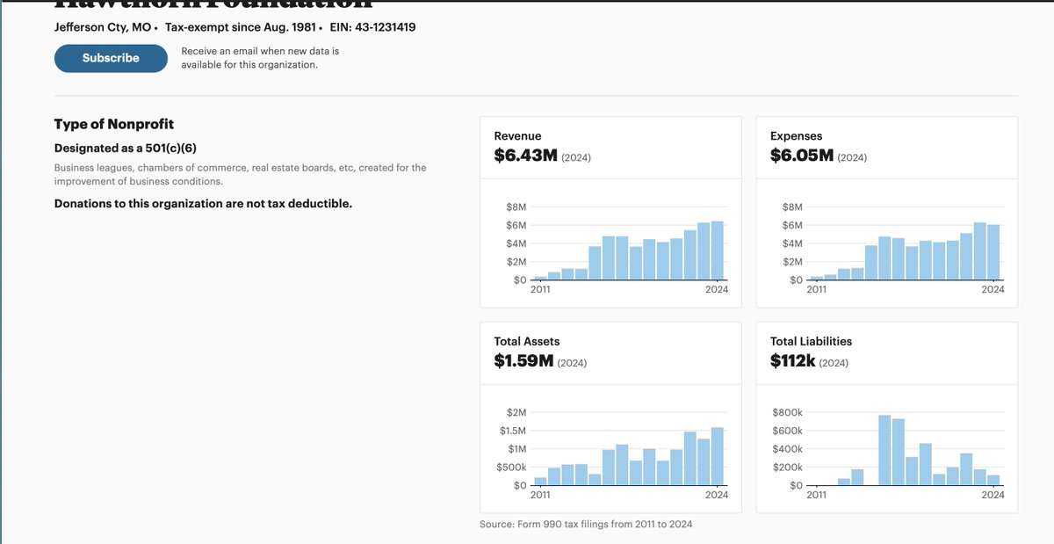
Task: Click 'Jefferson Cty, MO' location text
Action: [104, 27]
